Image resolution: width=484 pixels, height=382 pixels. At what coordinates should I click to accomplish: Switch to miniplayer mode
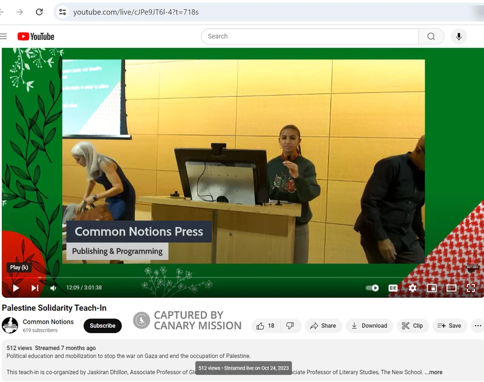point(432,288)
